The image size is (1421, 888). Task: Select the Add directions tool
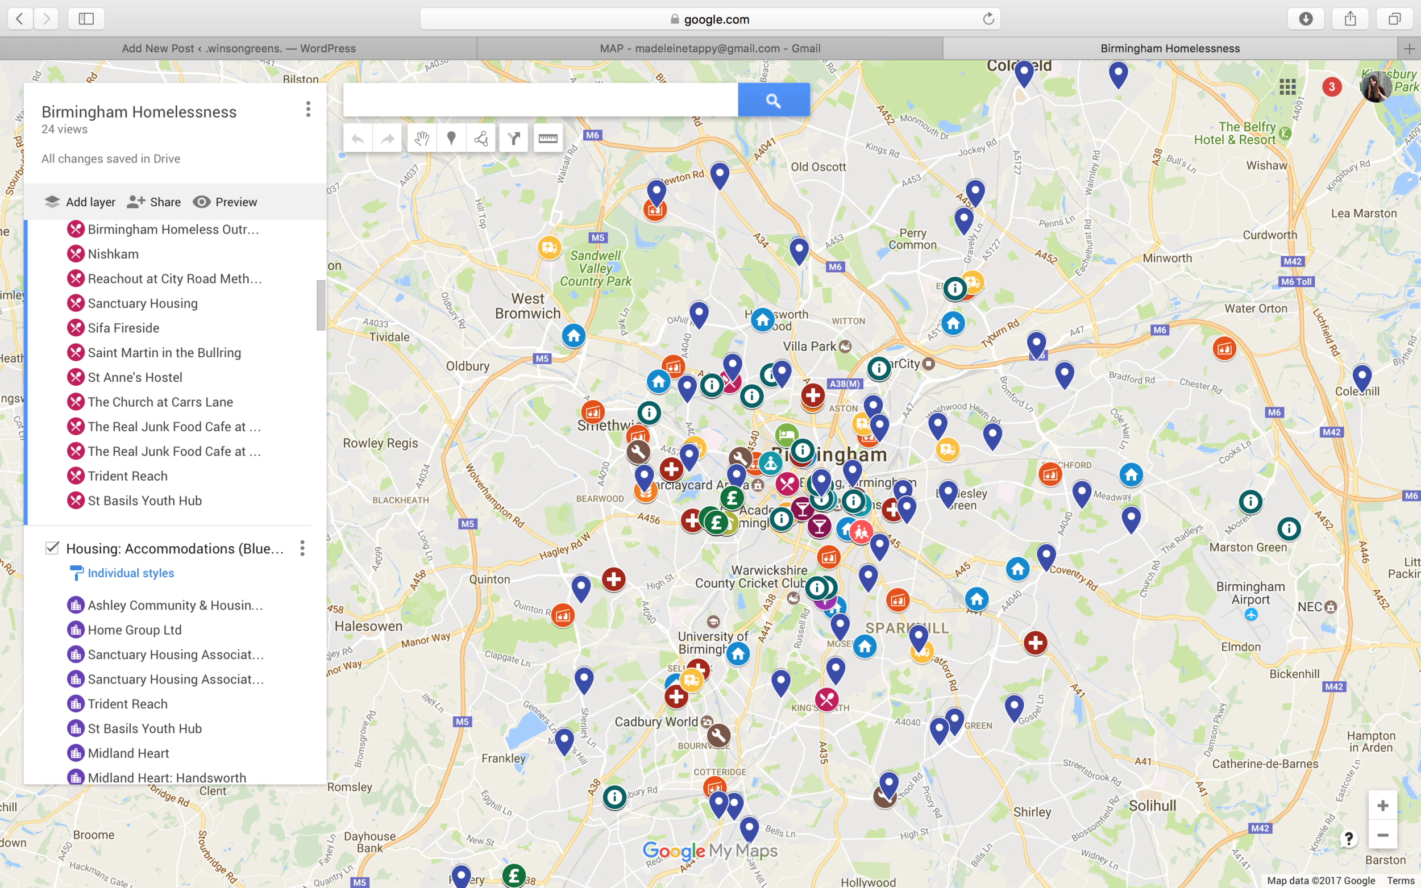(x=514, y=139)
